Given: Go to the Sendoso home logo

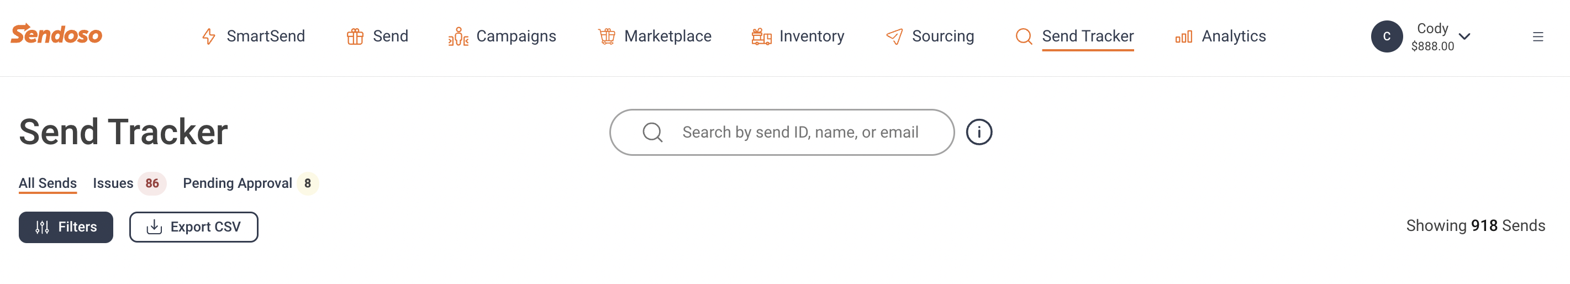Looking at the screenshot, I should coord(56,34).
